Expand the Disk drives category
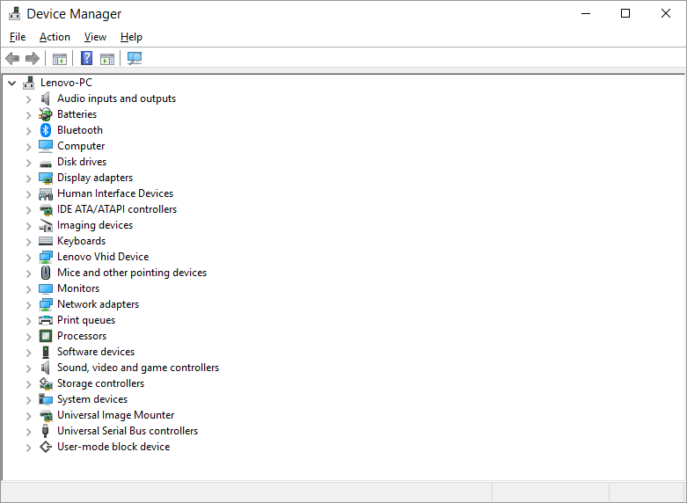This screenshot has height=503, width=687. pos(28,162)
